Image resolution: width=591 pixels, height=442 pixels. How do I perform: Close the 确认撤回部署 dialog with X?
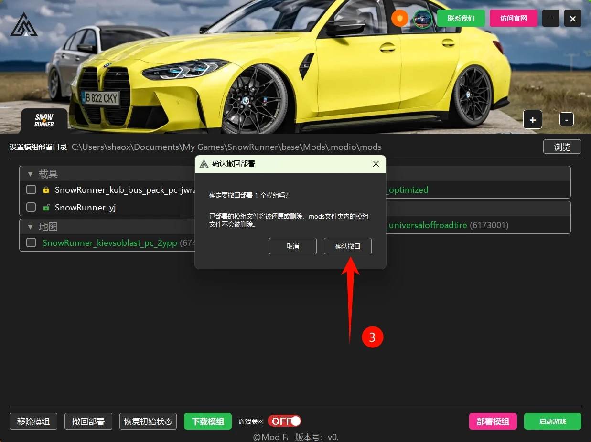pyautogui.click(x=376, y=164)
